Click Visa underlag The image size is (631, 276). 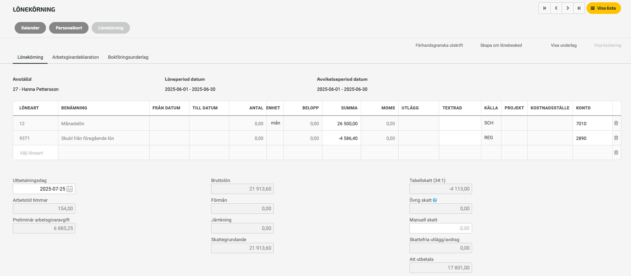tap(564, 45)
